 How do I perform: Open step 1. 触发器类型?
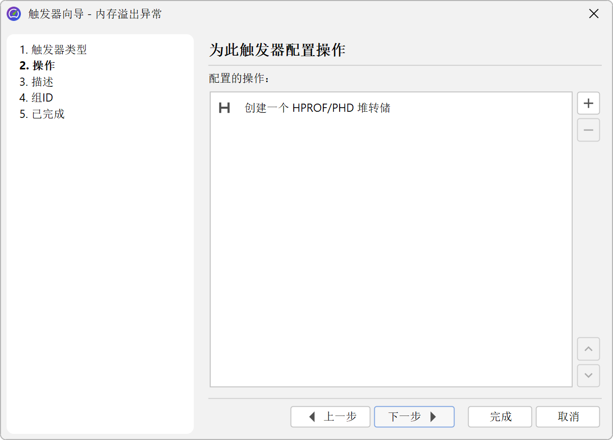(x=53, y=50)
